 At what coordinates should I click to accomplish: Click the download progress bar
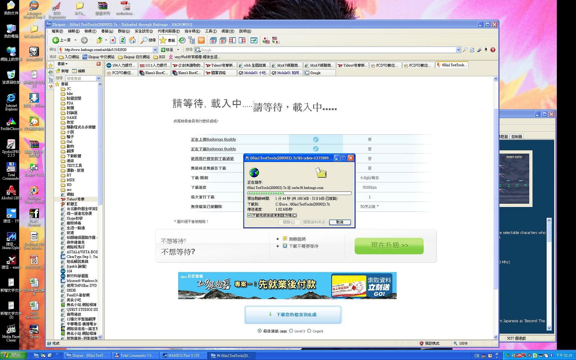click(299, 193)
